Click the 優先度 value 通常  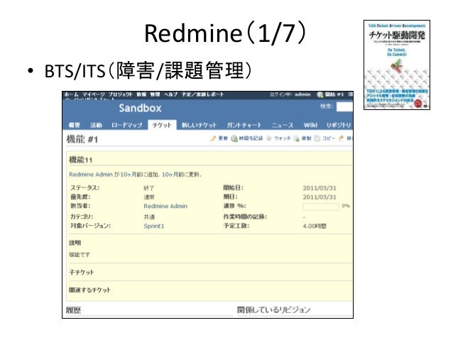[x=149, y=197]
